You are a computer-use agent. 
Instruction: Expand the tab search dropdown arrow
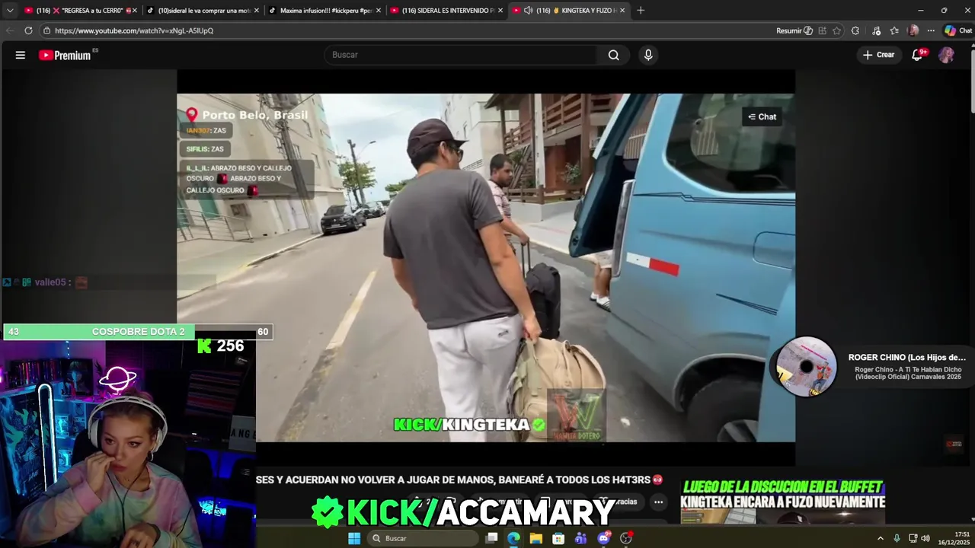pyautogui.click(x=10, y=11)
